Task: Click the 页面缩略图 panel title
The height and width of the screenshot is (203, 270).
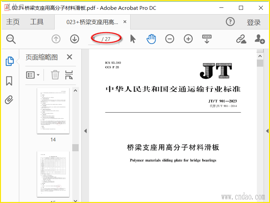Action: pyautogui.click(x=42, y=57)
